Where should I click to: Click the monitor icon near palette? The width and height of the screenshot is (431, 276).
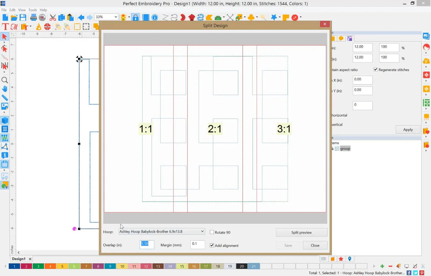pos(407,266)
